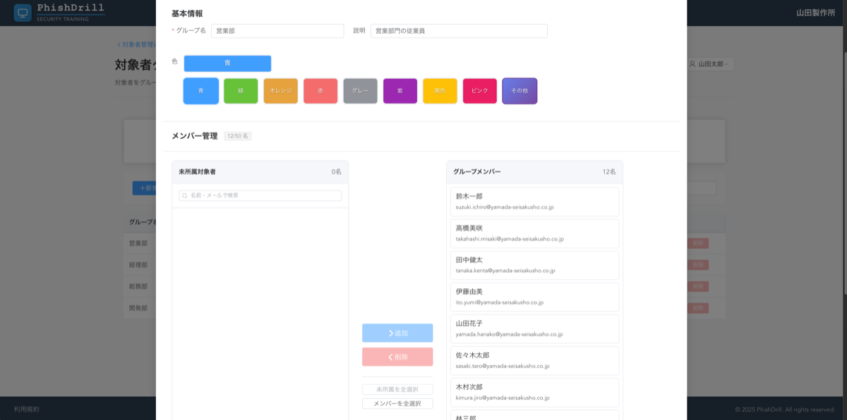The height and width of the screenshot is (420, 847).
Task: Click the 追加 button with right chevron
Action: point(397,333)
